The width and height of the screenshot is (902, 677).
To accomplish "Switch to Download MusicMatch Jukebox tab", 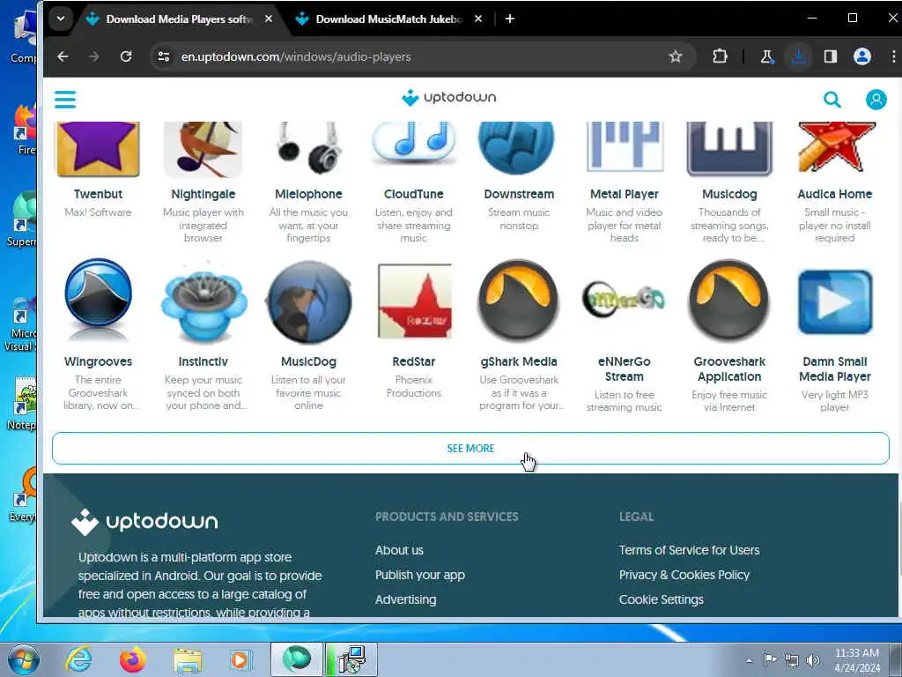I will pyautogui.click(x=388, y=19).
